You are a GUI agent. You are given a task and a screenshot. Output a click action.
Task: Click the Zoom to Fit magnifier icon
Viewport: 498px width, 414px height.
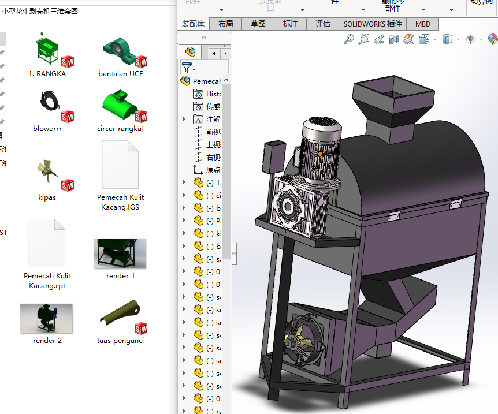(349, 39)
